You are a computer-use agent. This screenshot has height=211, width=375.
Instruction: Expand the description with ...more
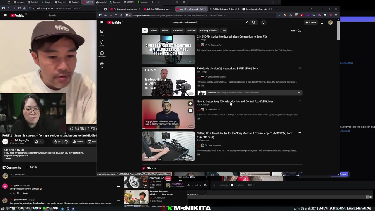click(8, 159)
